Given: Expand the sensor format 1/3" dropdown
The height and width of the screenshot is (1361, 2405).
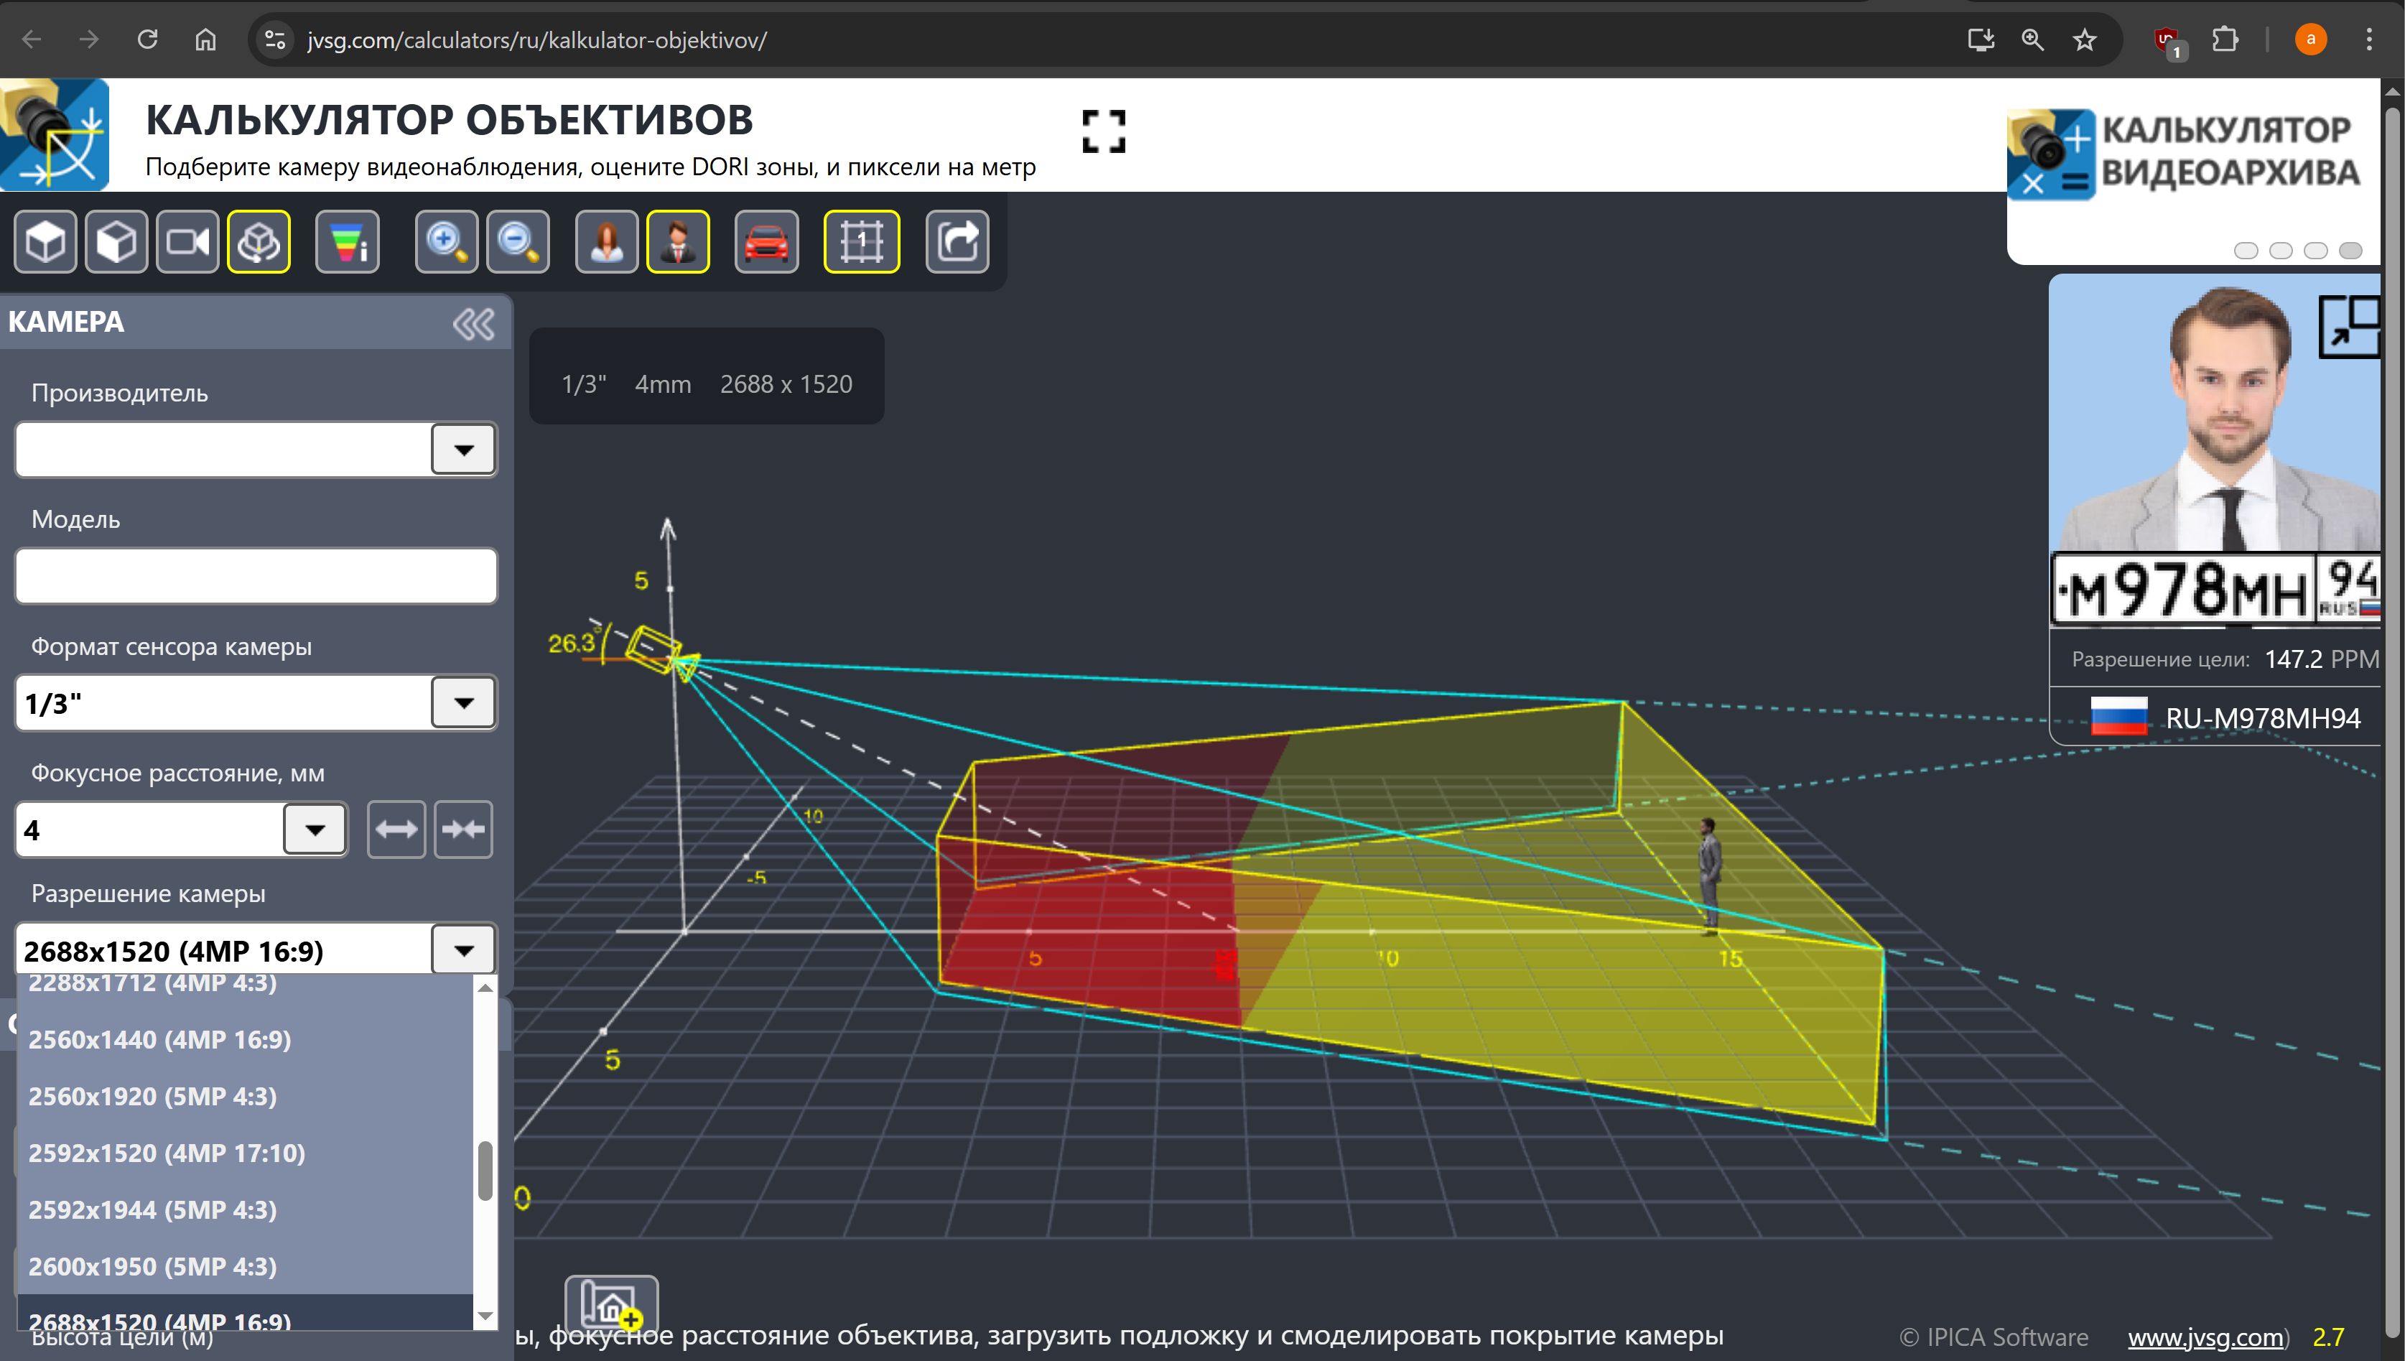Looking at the screenshot, I should [x=463, y=703].
